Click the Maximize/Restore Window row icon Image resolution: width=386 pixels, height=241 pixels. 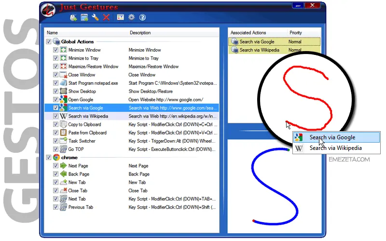click(x=63, y=67)
